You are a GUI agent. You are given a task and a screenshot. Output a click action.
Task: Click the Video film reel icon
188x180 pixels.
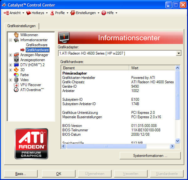16,80
